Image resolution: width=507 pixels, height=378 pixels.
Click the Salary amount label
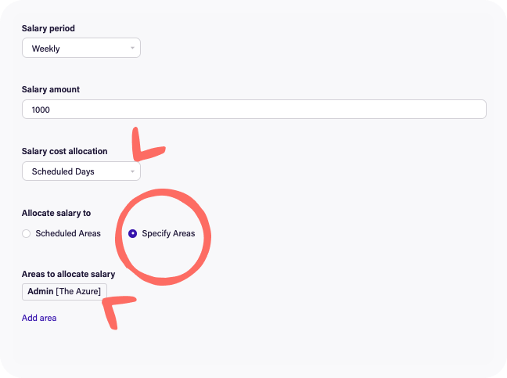51,89
